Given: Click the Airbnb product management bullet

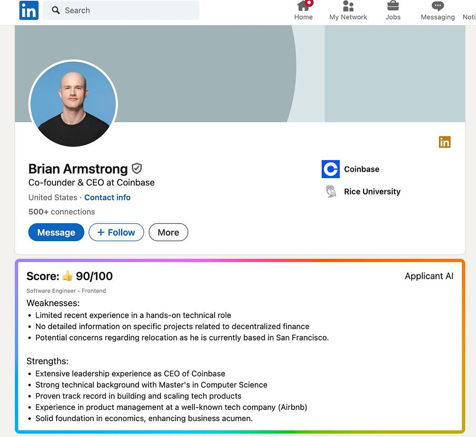Looking at the screenshot, I should [171, 408].
